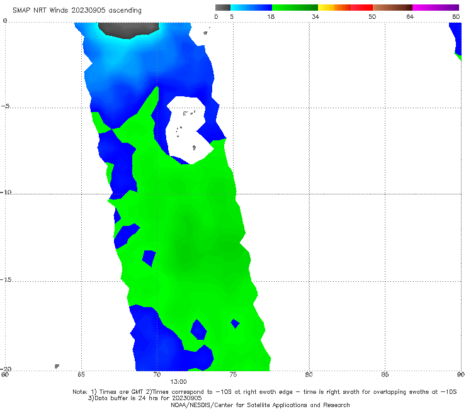
Task: Click the colorbar label "50"
Action: pos(372,16)
